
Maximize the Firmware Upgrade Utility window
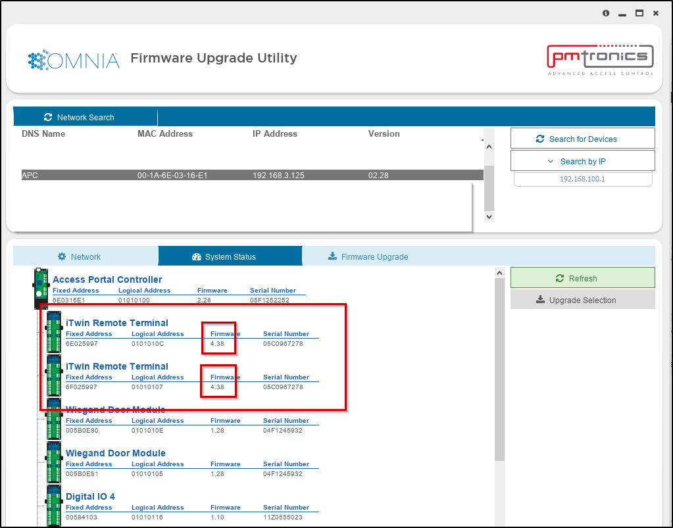point(639,13)
